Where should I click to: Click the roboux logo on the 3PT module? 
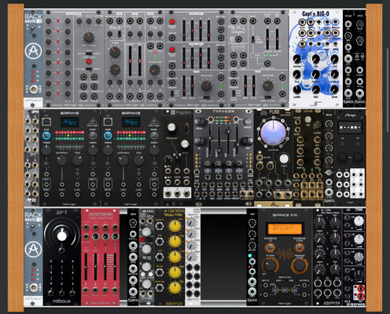coord(61,301)
